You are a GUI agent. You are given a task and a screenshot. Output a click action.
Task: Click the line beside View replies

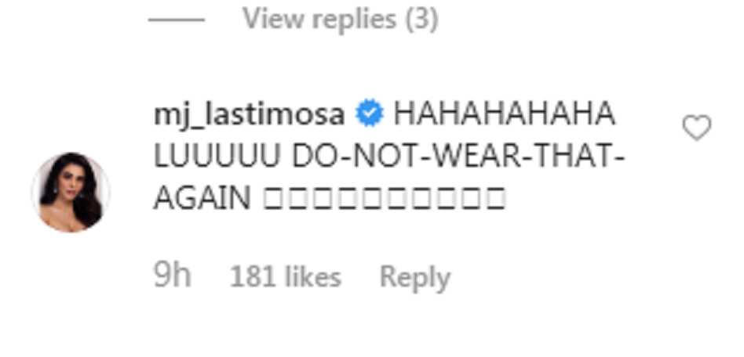177,20
